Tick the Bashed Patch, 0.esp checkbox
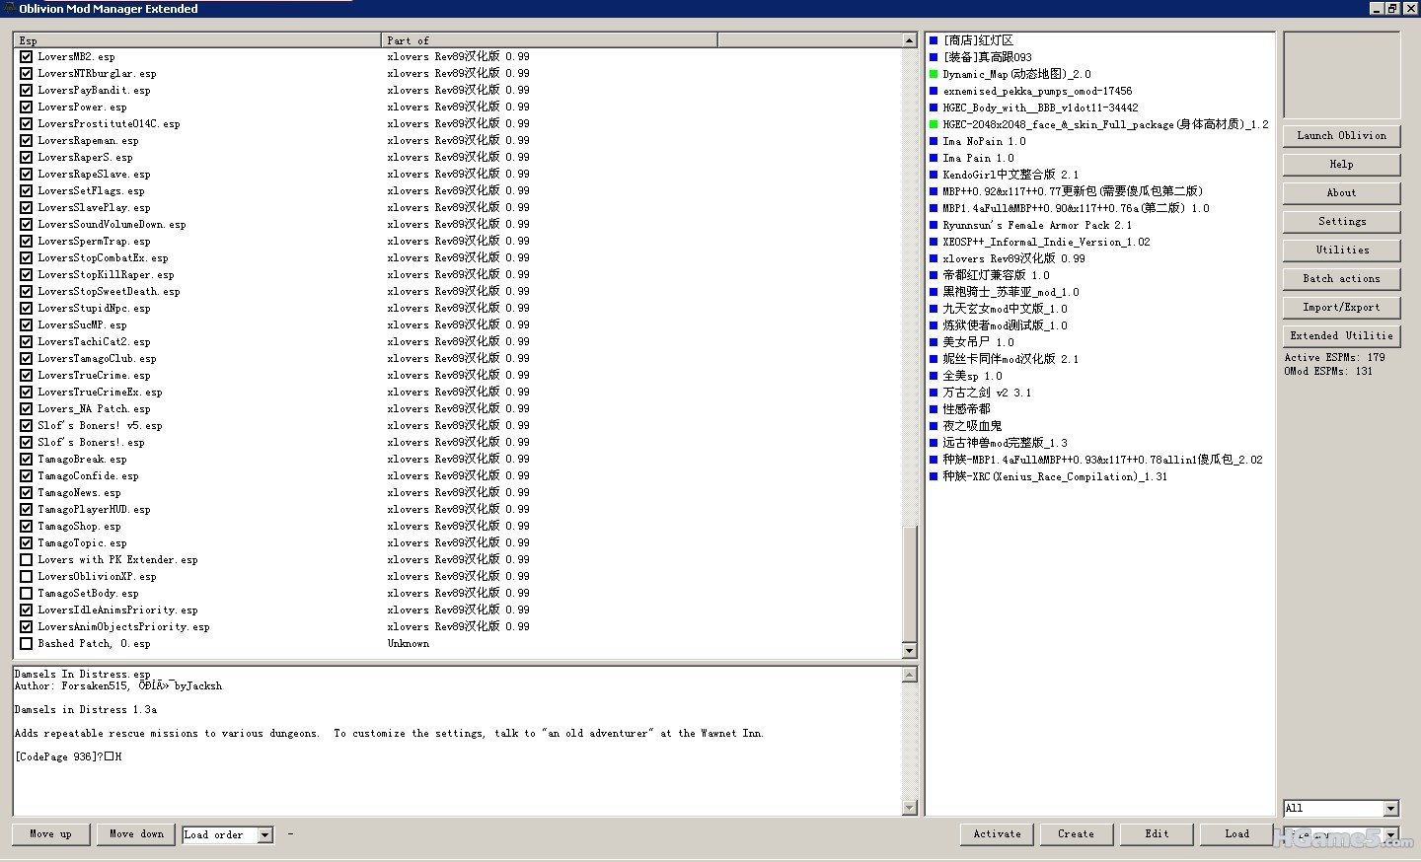The image size is (1421, 862). tap(27, 644)
